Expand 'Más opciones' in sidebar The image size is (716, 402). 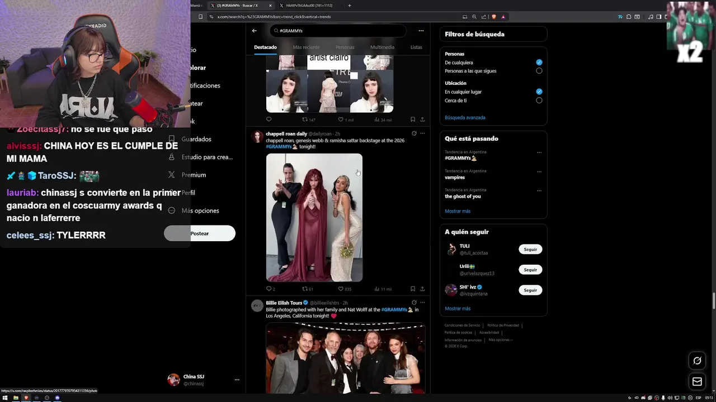[x=194, y=210]
